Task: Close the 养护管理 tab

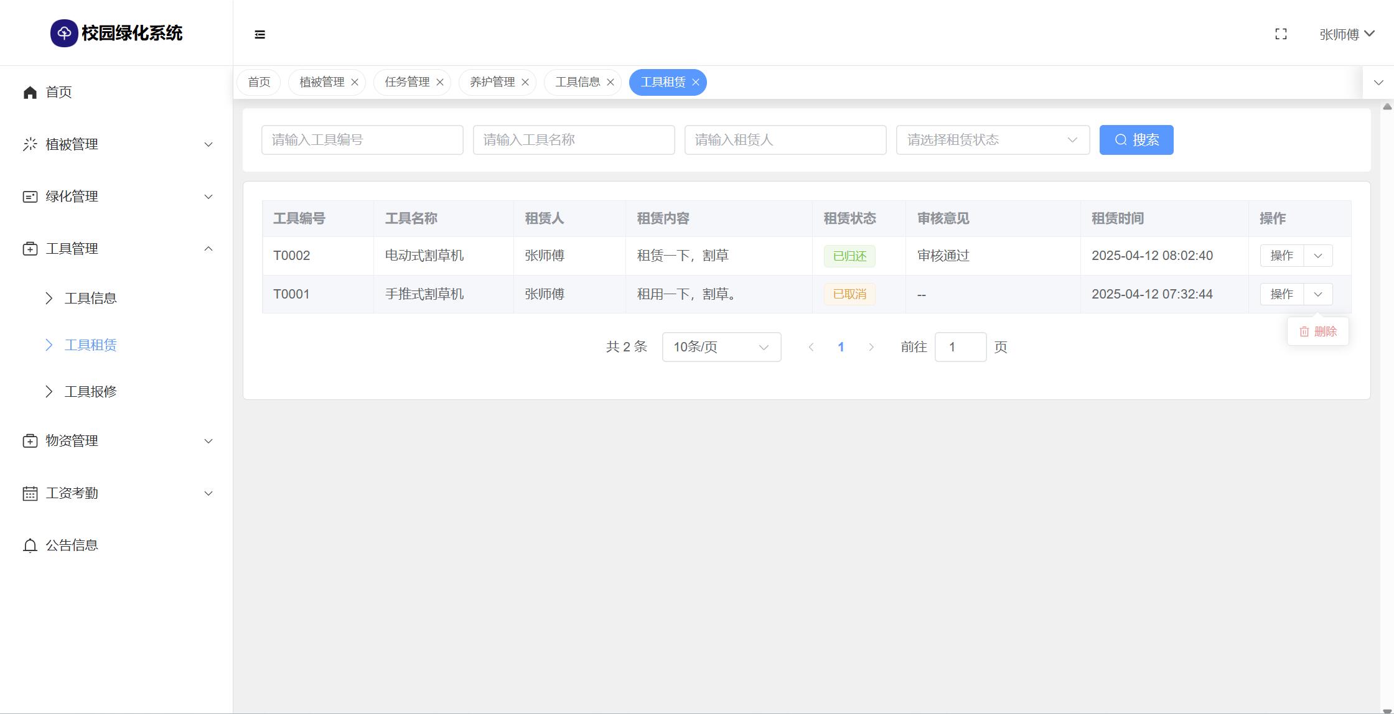Action: tap(525, 82)
